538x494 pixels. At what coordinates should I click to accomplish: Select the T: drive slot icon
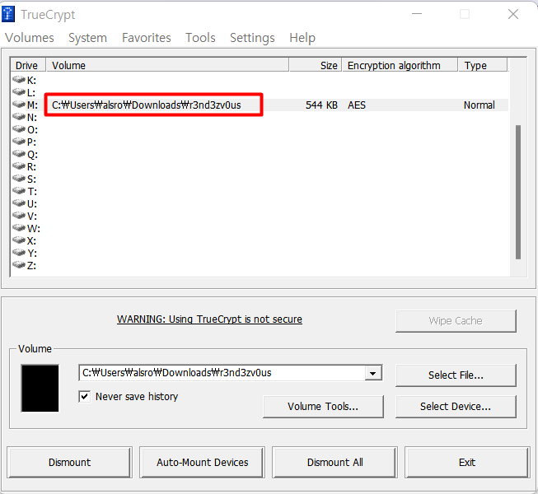click(19, 191)
